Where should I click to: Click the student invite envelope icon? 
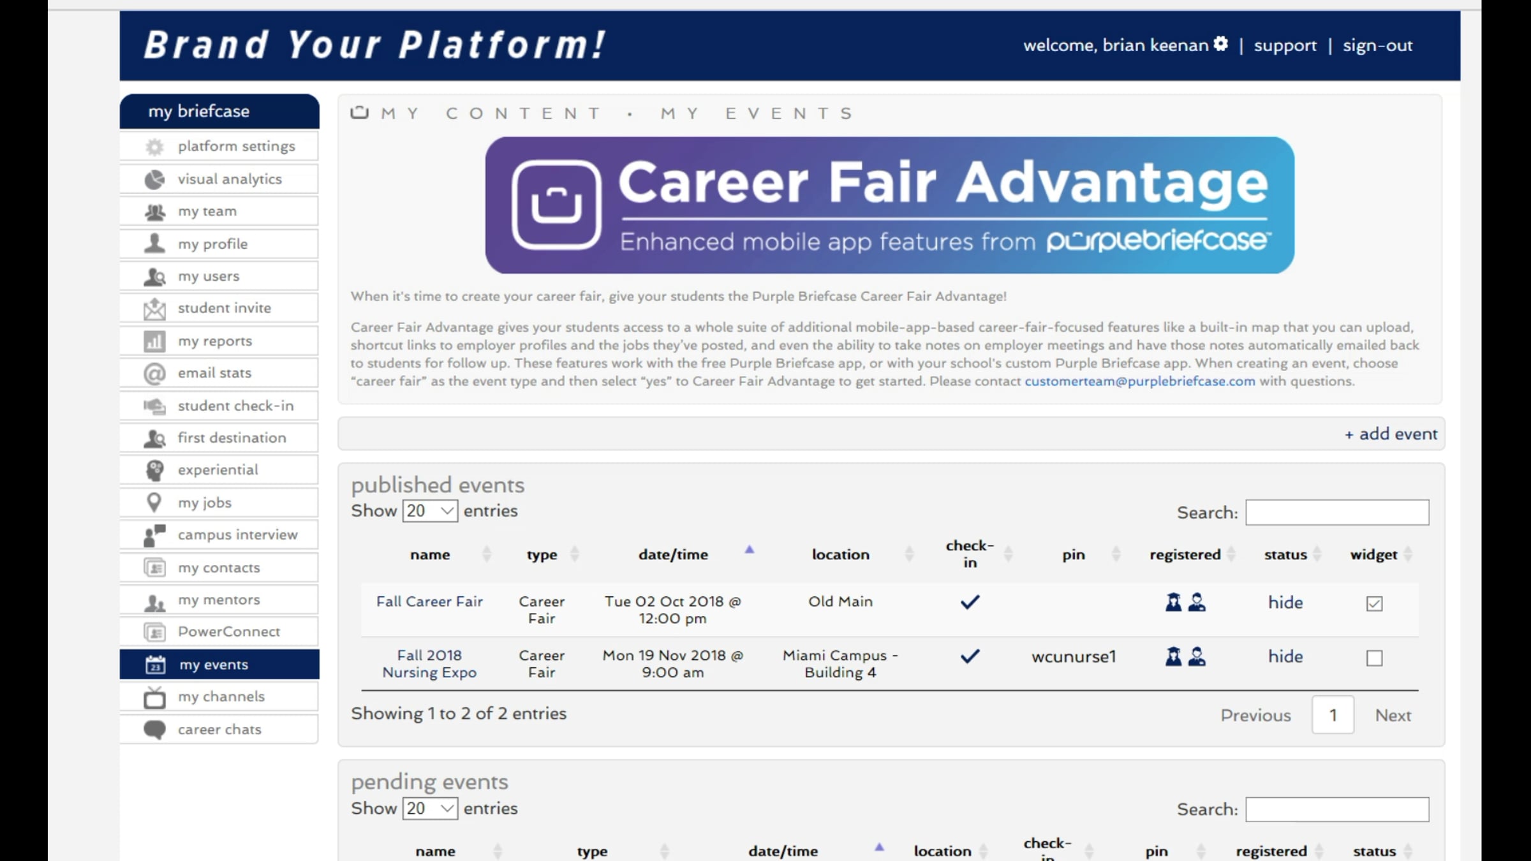click(154, 309)
